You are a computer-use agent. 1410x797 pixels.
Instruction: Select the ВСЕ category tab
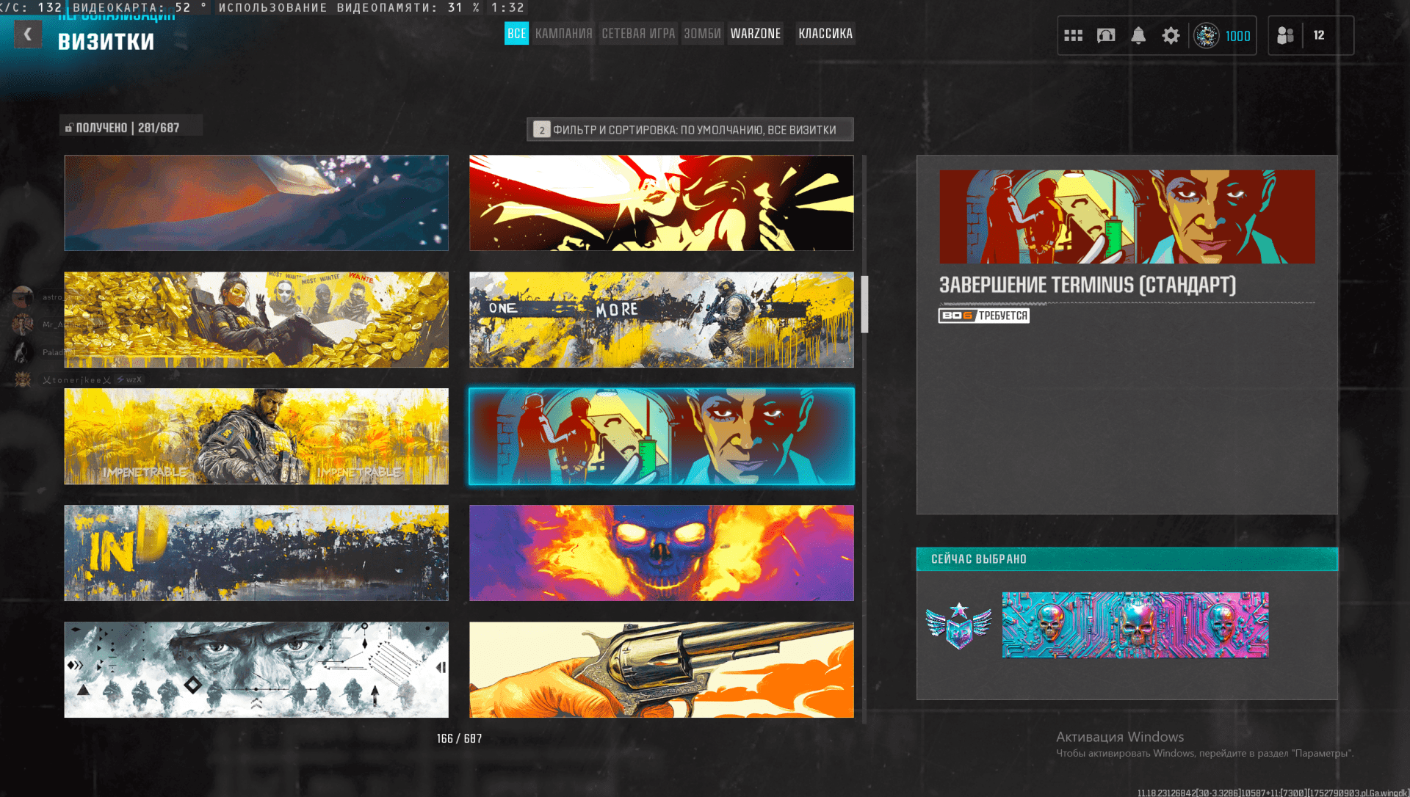coord(516,34)
